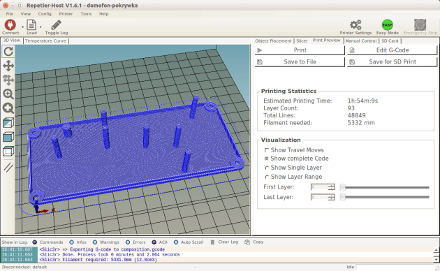
Task: Click the Zoom to fit objects icon
Action: [x=8, y=108]
